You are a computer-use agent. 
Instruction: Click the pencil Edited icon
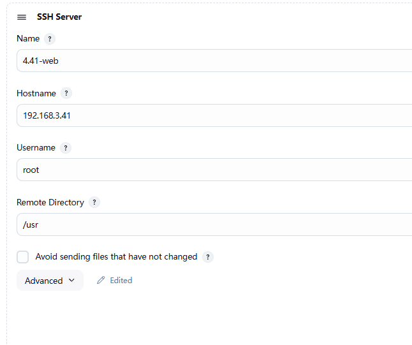pos(101,281)
